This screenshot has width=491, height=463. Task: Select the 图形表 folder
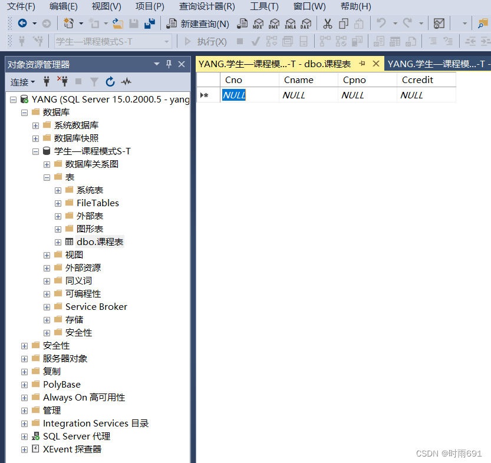pyautogui.click(x=90, y=229)
